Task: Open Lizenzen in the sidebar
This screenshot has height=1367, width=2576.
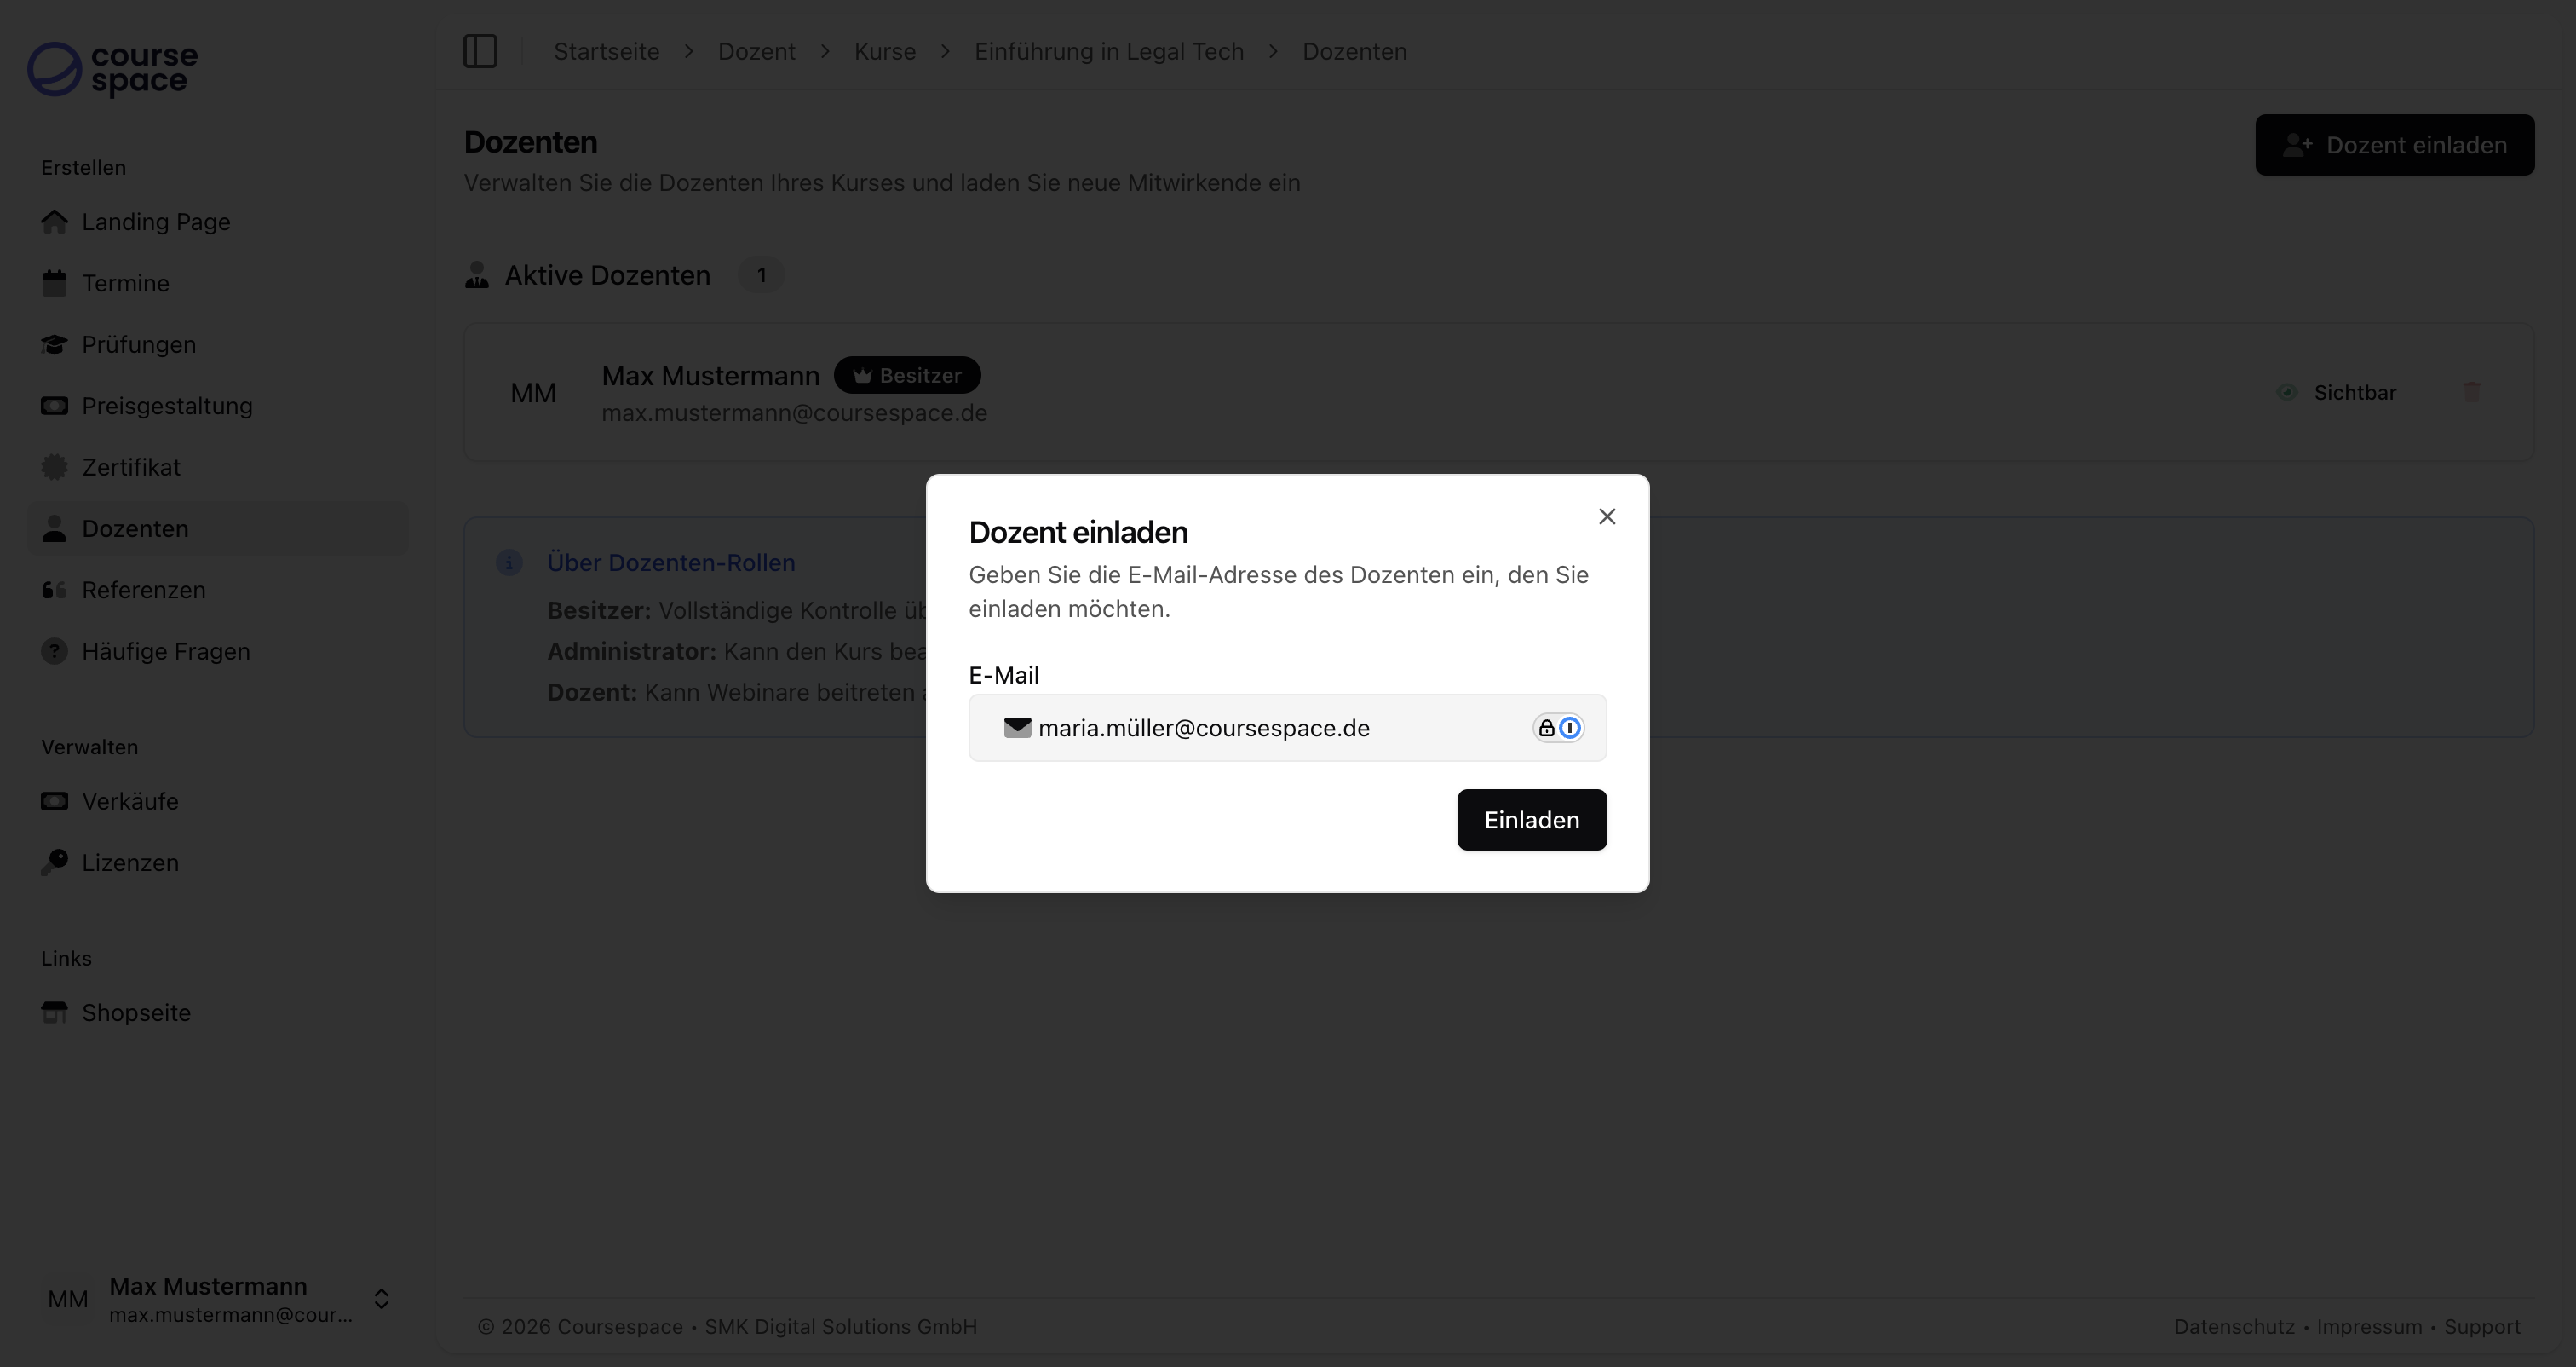Action: 130,862
